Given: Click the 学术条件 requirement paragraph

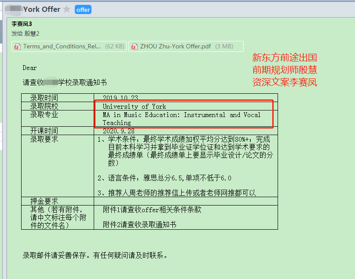Looking at the screenshot, I should pyautogui.click(x=186, y=151).
